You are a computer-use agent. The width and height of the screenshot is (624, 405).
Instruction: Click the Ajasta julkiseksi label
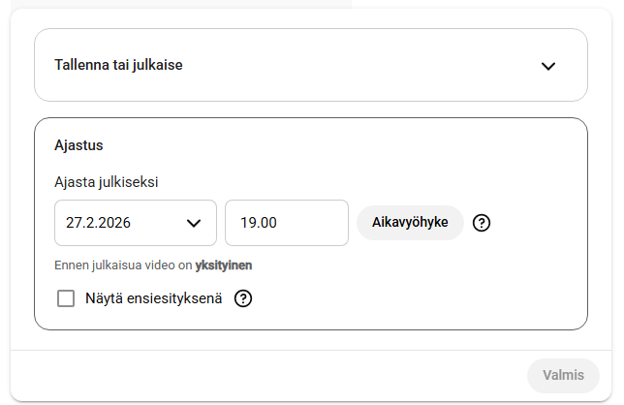coord(107,181)
